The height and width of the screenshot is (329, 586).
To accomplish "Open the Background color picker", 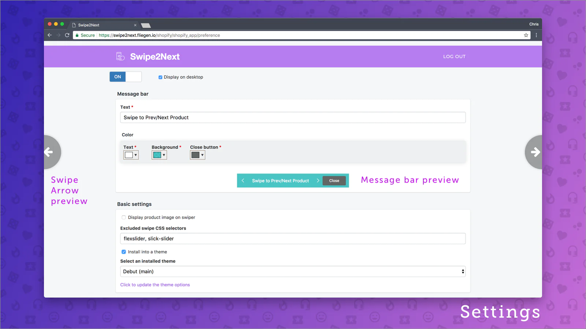I will coord(159,155).
